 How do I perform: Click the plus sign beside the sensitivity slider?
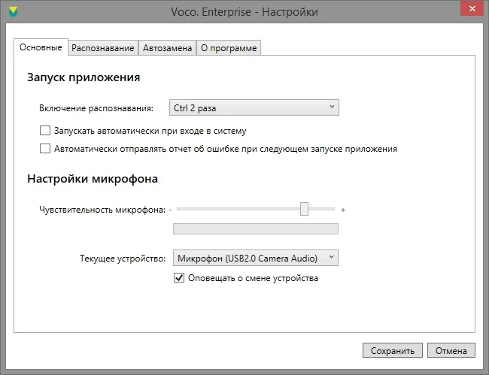coord(343,210)
